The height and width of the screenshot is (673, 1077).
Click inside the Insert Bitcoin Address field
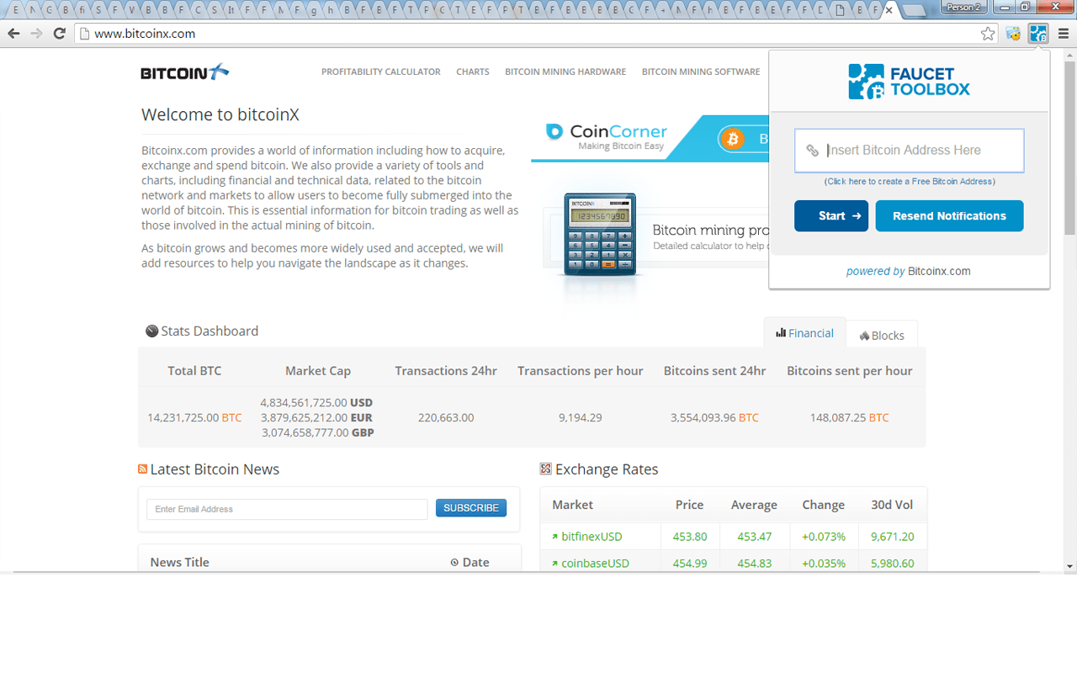(x=909, y=150)
